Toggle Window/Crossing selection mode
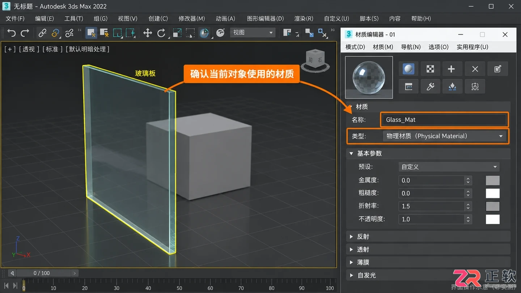This screenshot has height=293, width=521. 130,33
